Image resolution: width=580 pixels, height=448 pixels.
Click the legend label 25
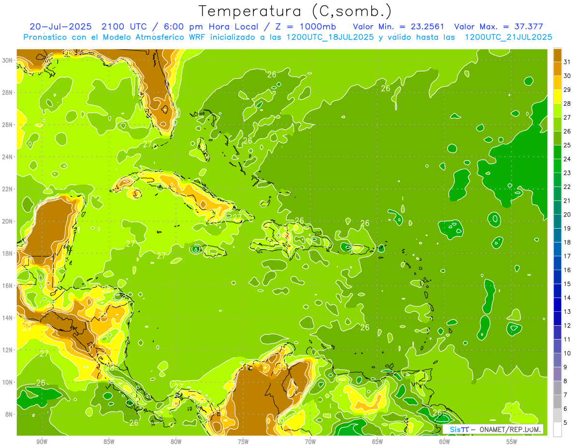(x=567, y=145)
